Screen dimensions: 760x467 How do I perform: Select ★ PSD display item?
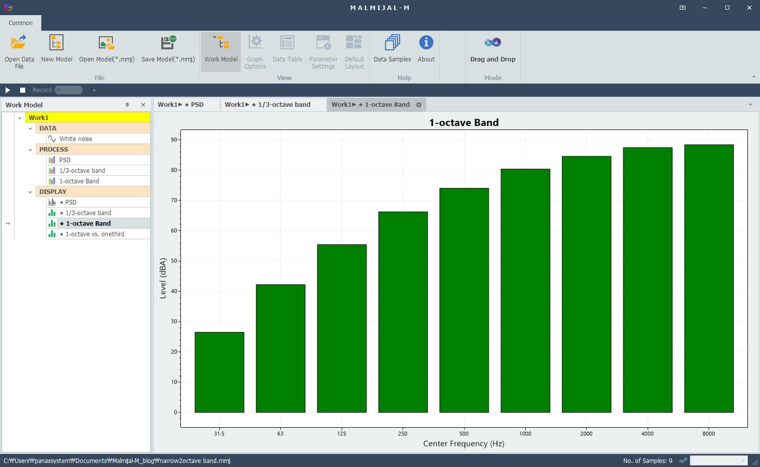click(x=98, y=202)
